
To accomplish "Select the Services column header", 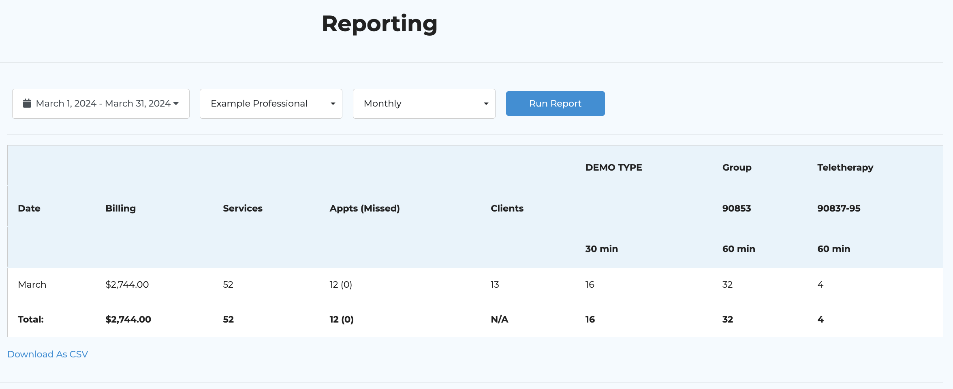I will pyautogui.click(x=243, y=208).
